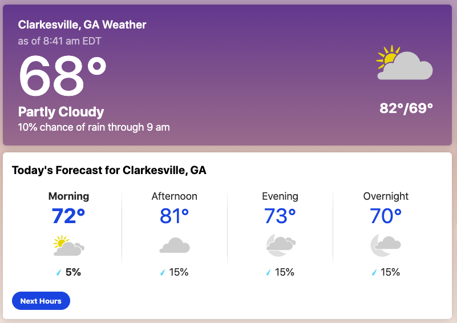Select the Evening forecast heading
The image size is (457, 323).
coord(280,196)
